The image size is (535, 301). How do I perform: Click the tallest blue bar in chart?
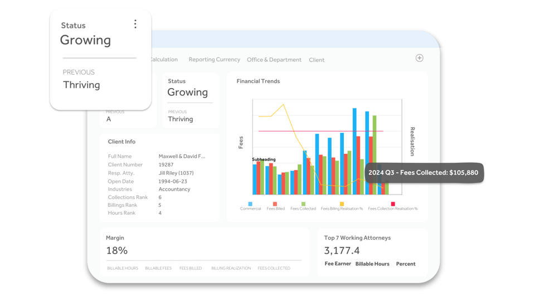(x=354, y=151)
